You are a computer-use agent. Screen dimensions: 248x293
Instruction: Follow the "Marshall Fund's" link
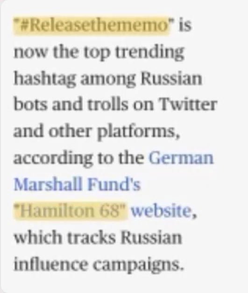(x=77, y=185)
